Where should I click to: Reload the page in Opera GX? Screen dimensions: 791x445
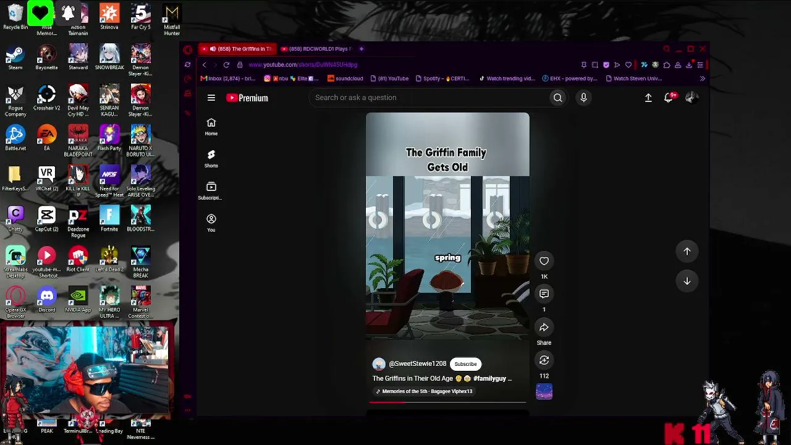point(226,65)
